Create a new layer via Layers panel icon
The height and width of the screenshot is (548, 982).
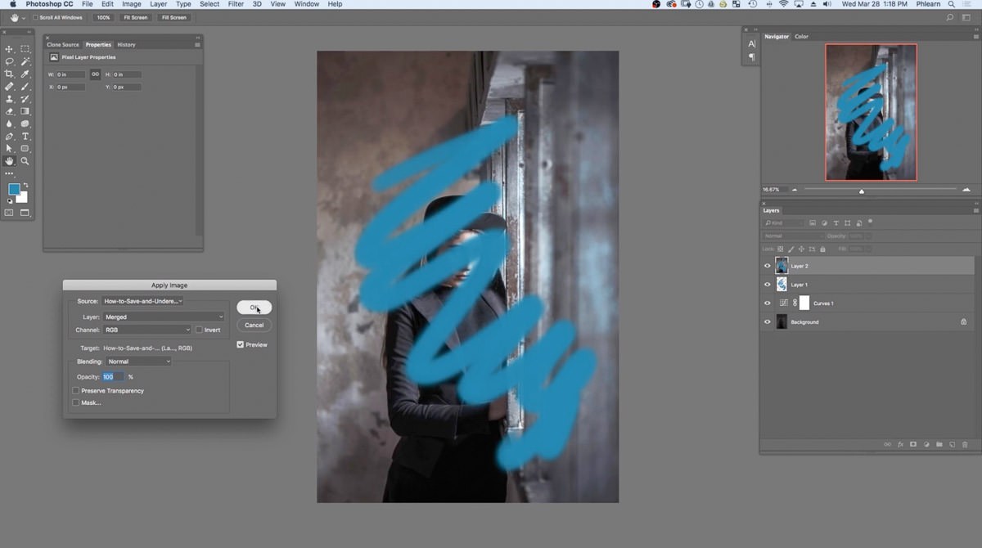pos(952,444)
